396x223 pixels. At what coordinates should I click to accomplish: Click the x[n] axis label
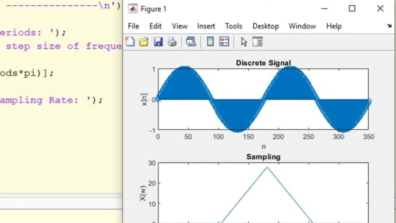(144, 100)
